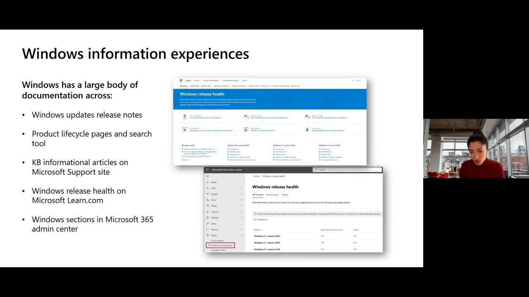529x297 pixels.
Task: Expand the Billing section chevron
Action: (242, 206)
